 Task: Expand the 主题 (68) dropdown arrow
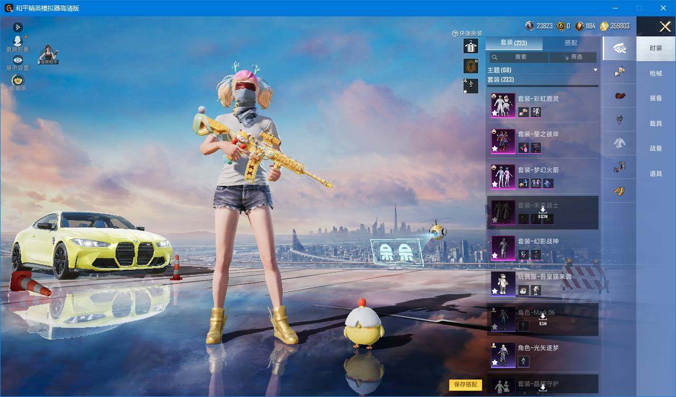pyautogui.click(x=595, y=70)
